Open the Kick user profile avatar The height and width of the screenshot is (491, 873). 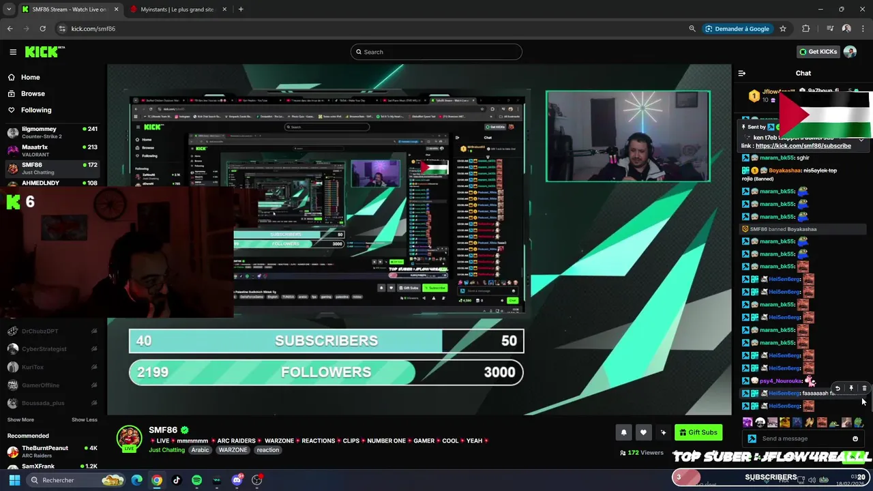(x=850, y=52)
